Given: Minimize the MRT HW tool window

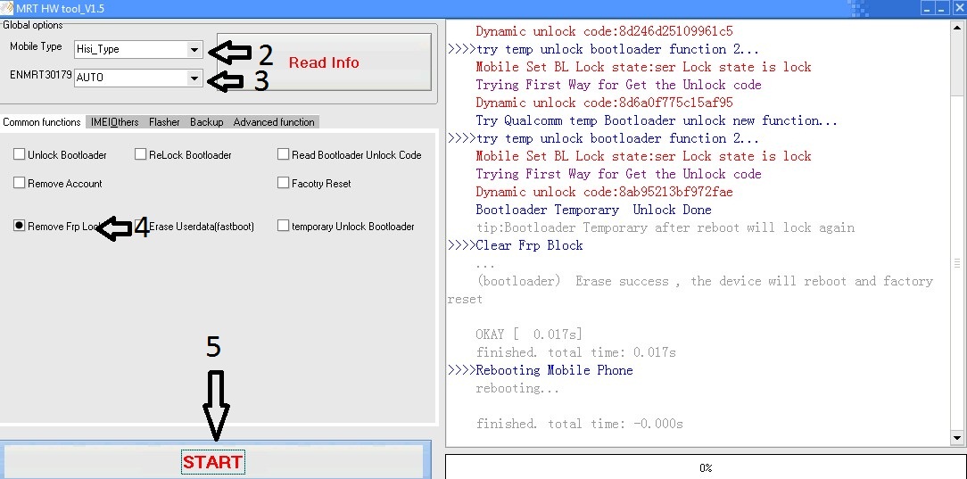Looking at the screenshot, I should (928, 8).
